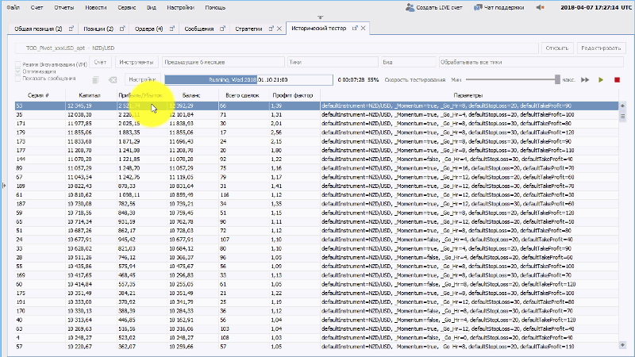Click the Открыть button
The height and width of the screenshot is (357, 635).
pyautogui.click(x=557, y=48)
